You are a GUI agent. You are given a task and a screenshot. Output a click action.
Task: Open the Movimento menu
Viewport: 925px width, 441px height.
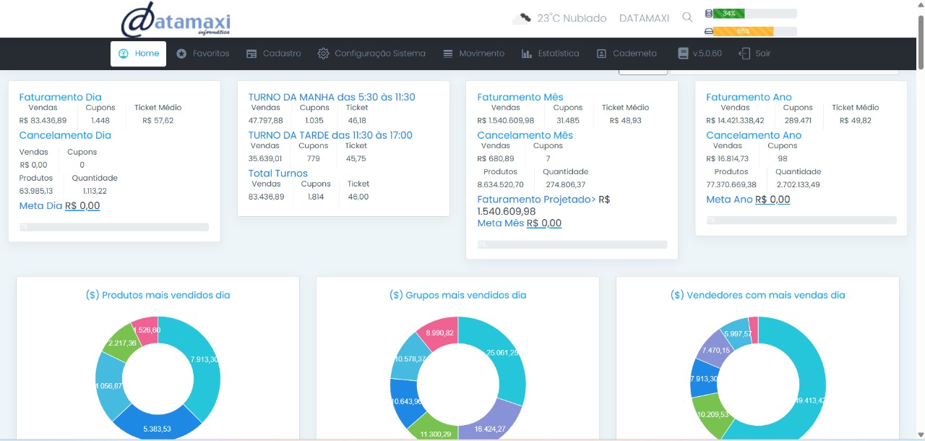click(479, 53)
